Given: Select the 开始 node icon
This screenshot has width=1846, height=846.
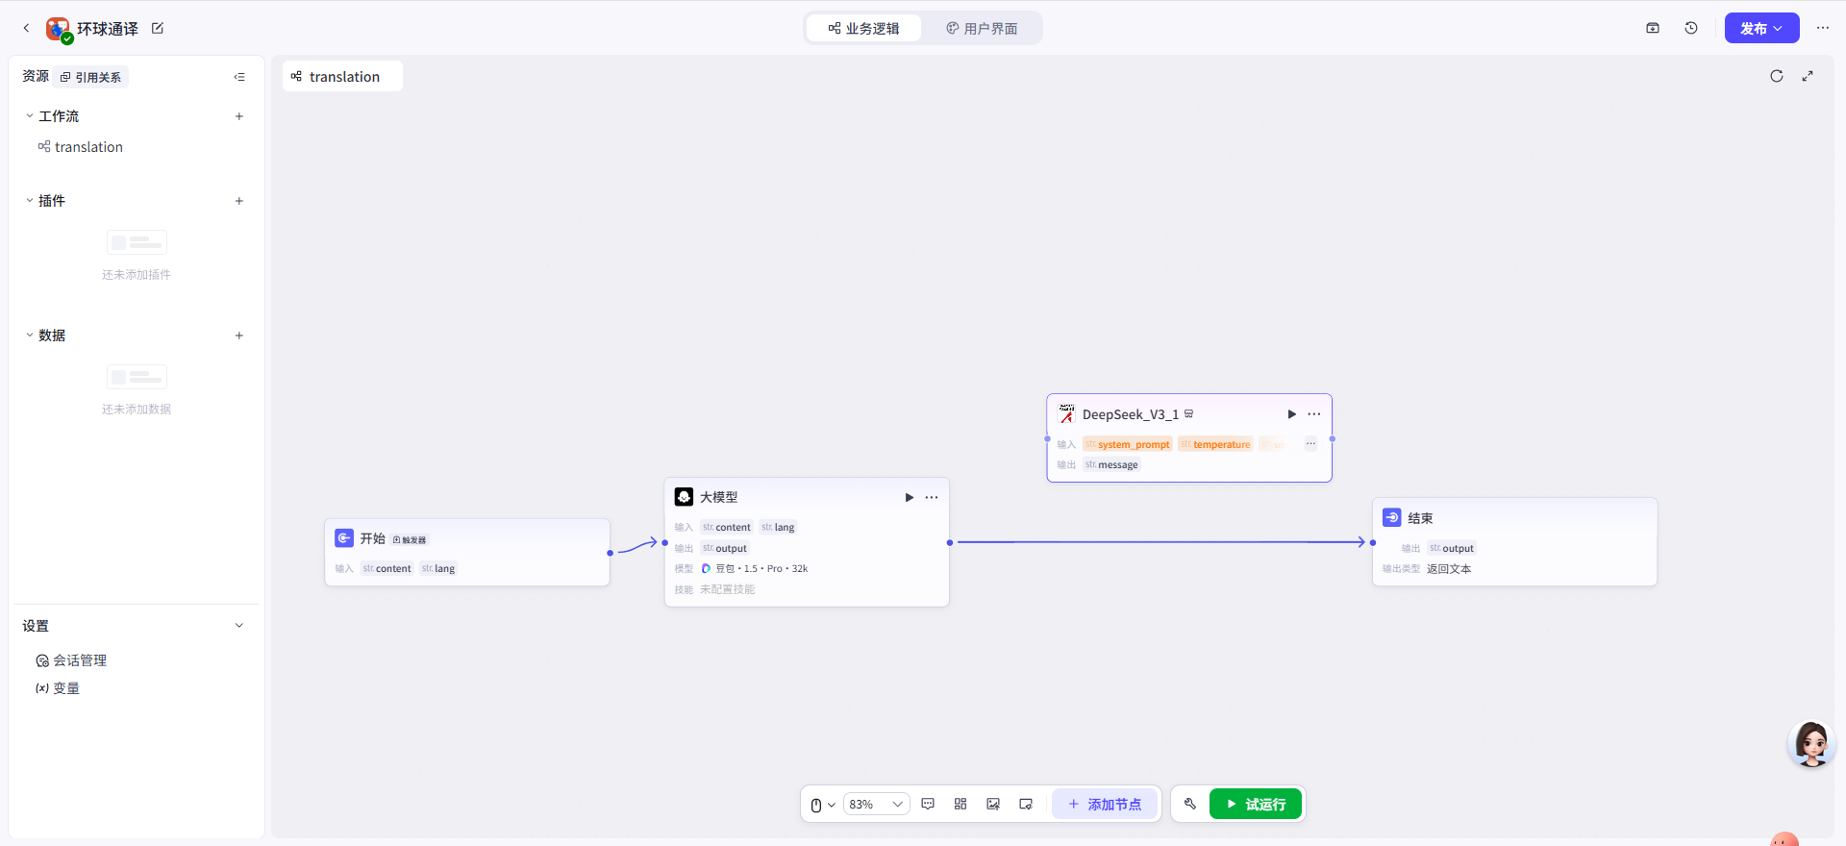Looking at the screenshot, I should tap(344, 538).
